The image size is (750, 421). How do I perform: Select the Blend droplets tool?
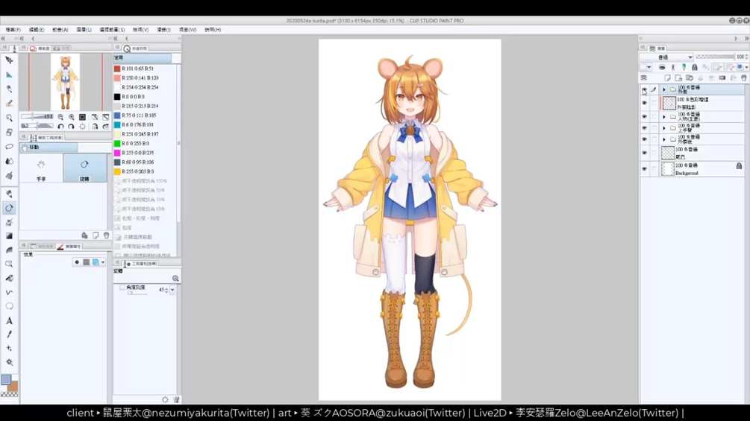[9, 161]
